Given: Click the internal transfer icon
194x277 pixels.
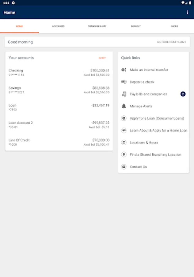Looking at the screenshot, I should [x=124, y=70].
